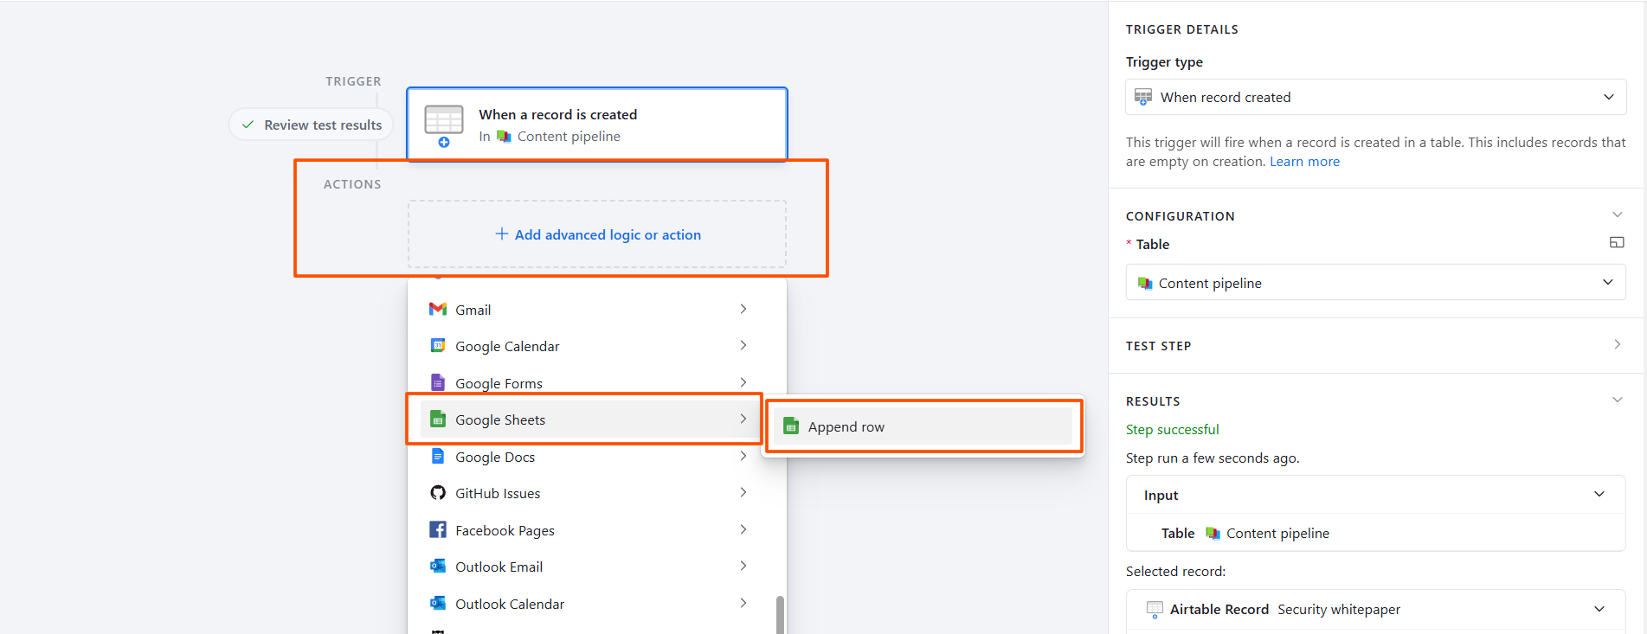Click the Trigger Details heading
The width and height of the screenshot is (1647, 634).
coord(1181,29)
